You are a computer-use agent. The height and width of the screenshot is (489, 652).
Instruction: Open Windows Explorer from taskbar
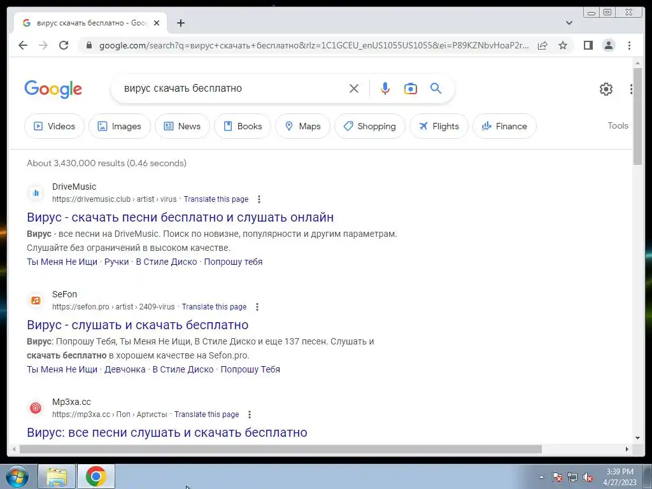(x=57, y=476)
